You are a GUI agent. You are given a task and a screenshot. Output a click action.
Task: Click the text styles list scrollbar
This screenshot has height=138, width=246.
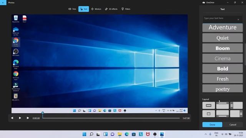point(245,54)
